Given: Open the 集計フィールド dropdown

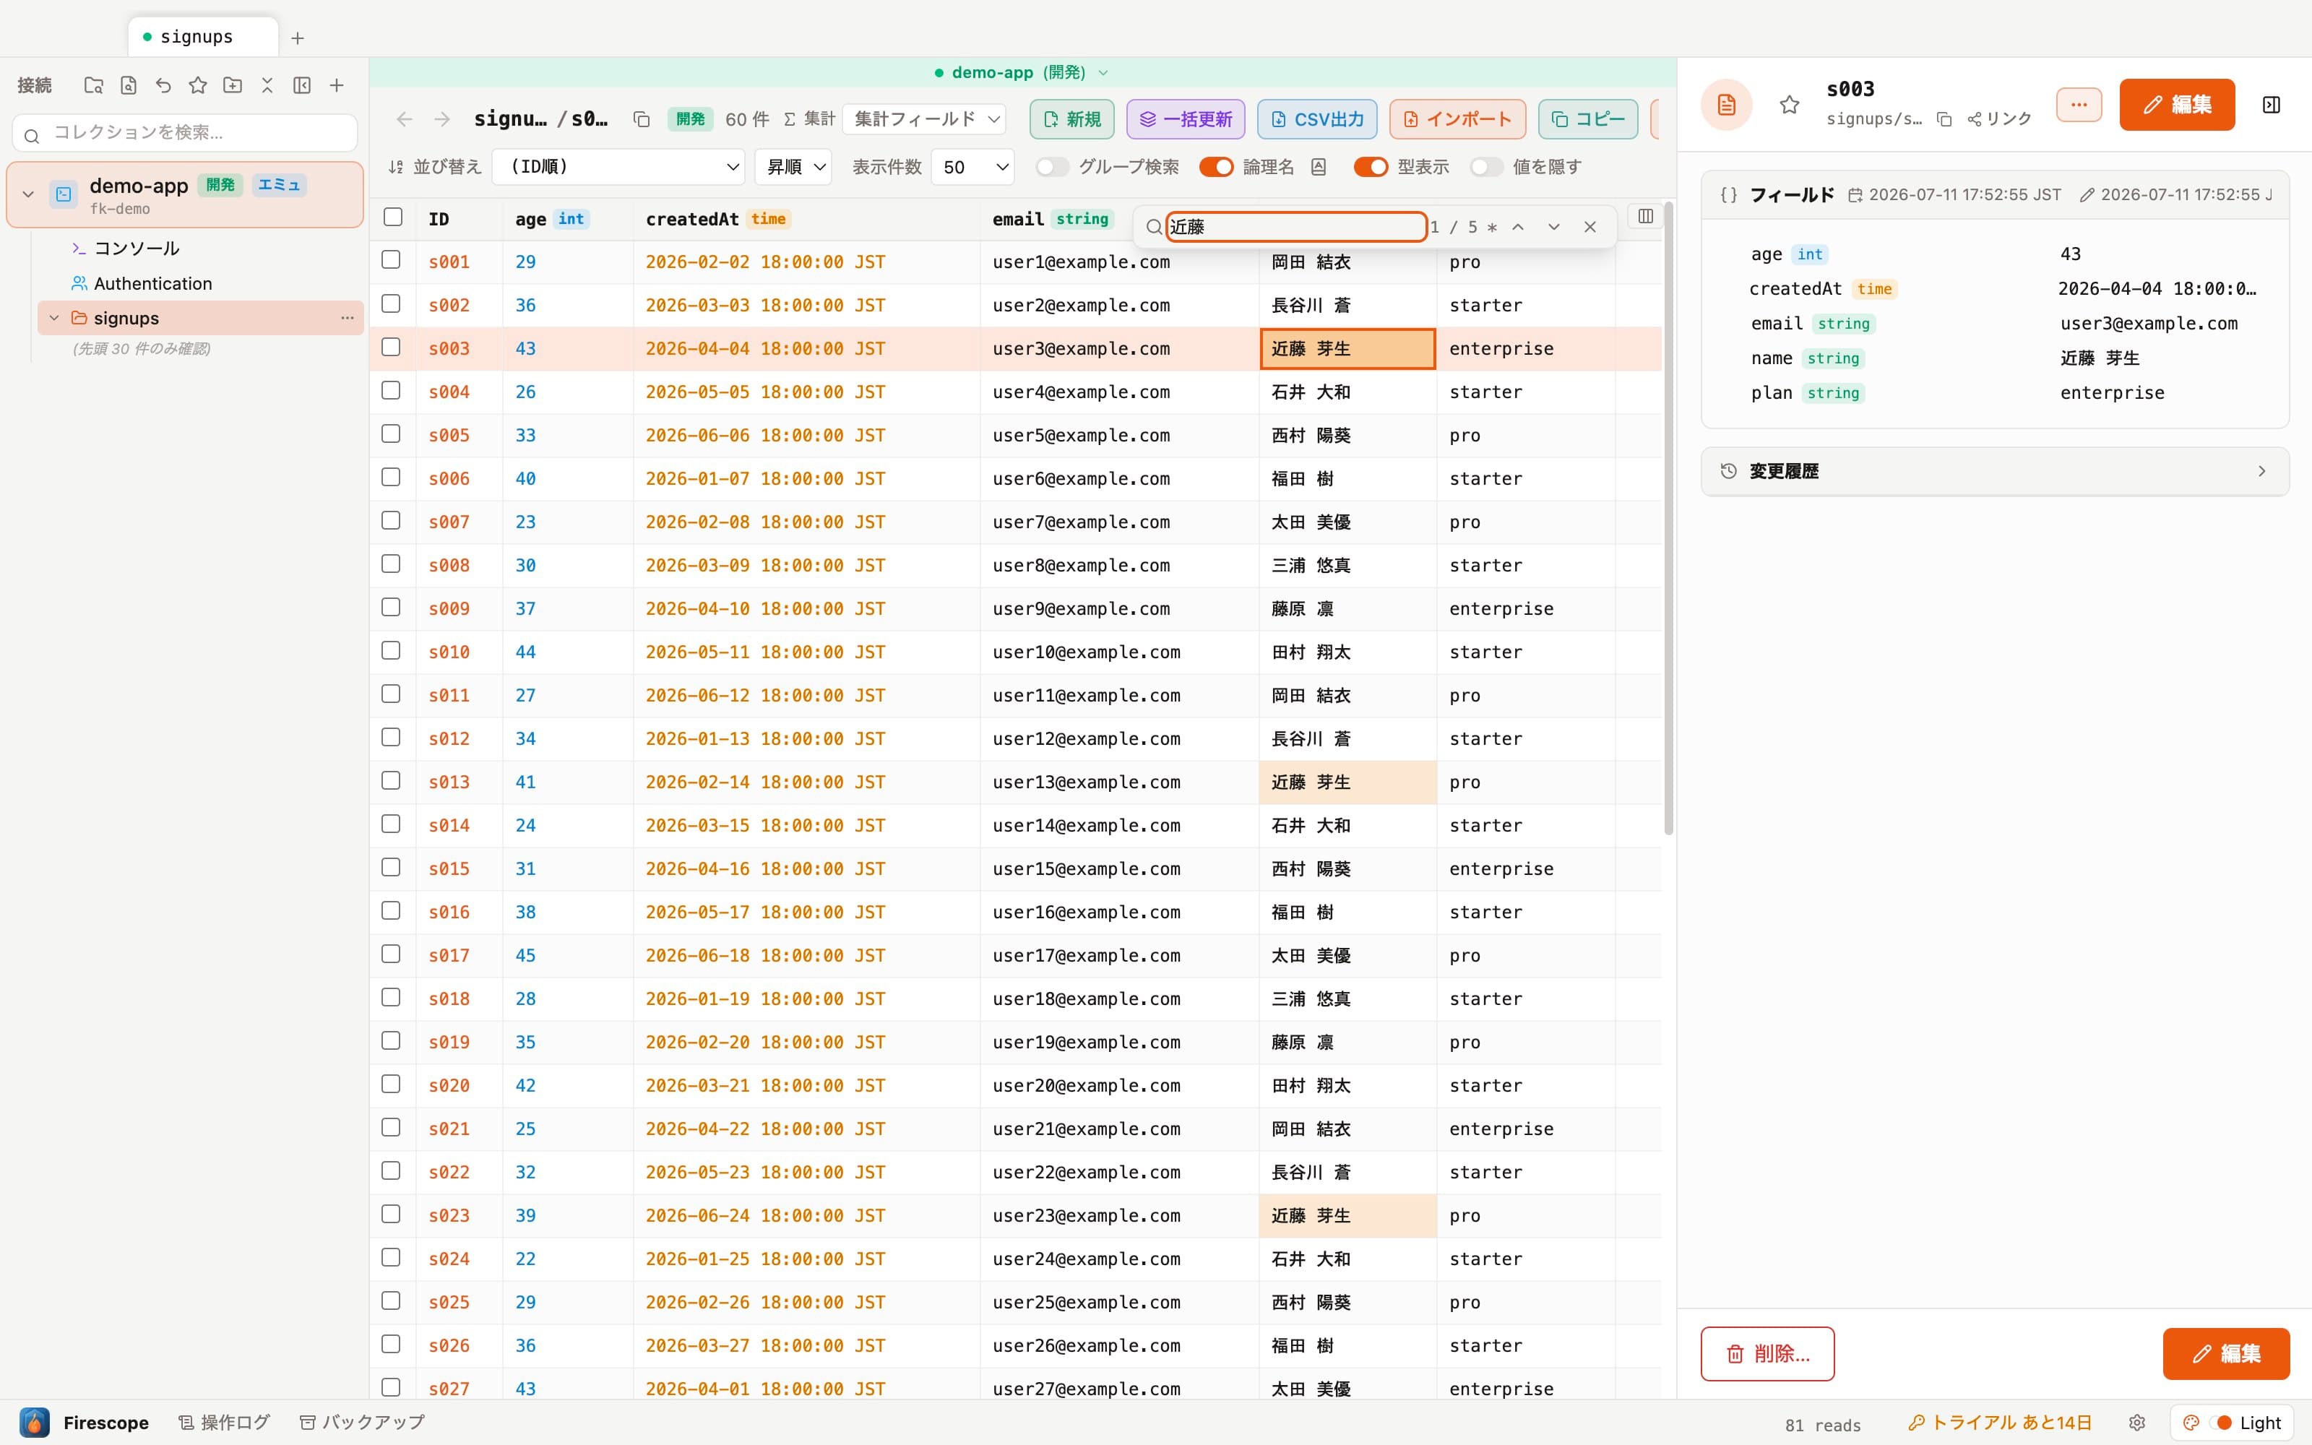Looking at the screenshot, I should coord(924,118).
